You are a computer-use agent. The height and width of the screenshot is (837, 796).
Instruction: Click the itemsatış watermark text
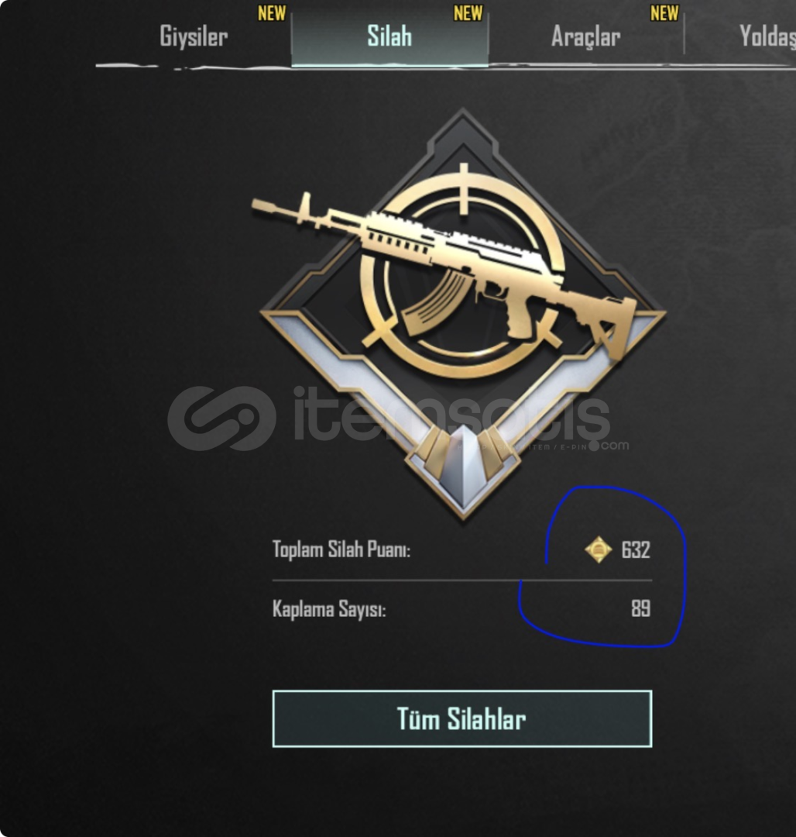coord(451,414)
